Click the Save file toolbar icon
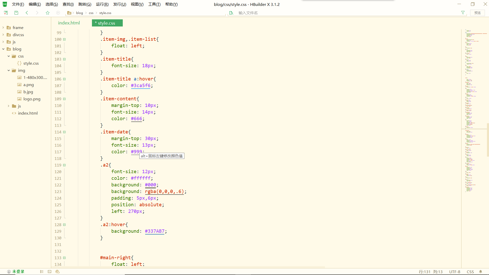This screenshot has width=489, height=275. (x=16, y=13)
